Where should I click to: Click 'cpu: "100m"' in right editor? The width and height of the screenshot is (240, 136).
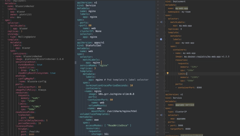pyautogui.click(x=187, y=70)
